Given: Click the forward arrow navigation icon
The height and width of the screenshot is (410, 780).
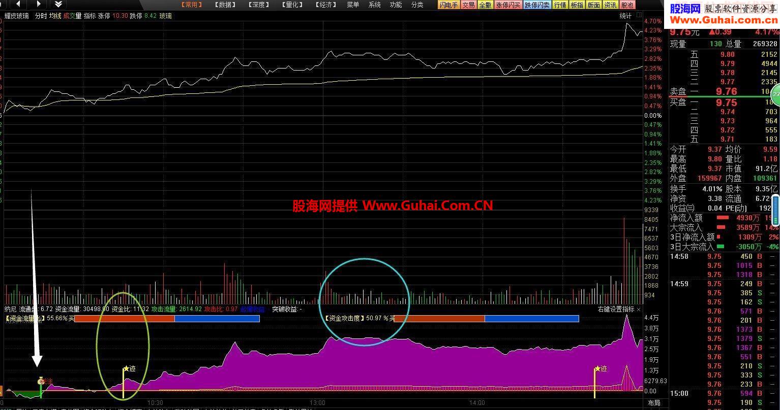Looking at the screenshot, I should coord(39,4).
